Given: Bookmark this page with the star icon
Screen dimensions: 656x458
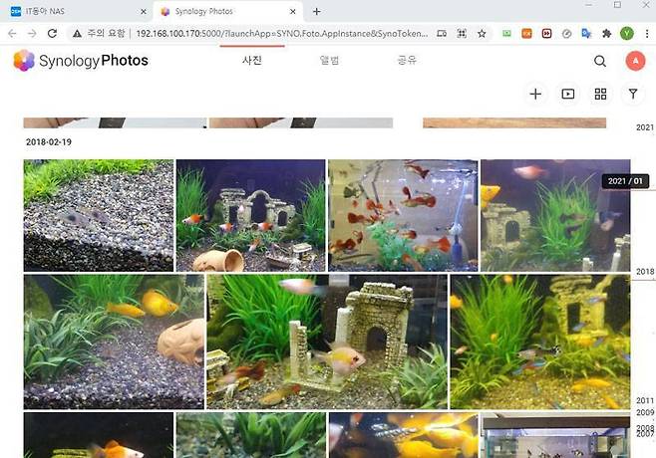Looking at the screenshot, I should [x=482, y=34].
